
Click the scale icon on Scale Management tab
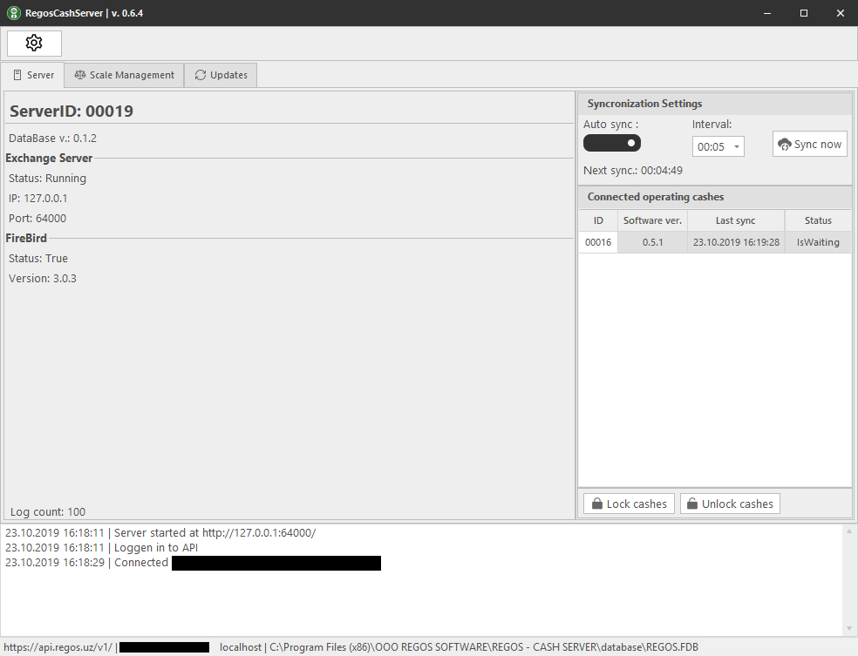(x=80, y=75)
